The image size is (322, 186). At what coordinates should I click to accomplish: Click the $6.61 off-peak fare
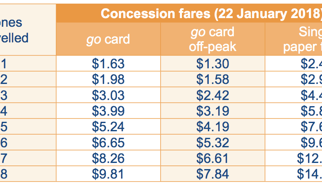(x=212, y=158)
